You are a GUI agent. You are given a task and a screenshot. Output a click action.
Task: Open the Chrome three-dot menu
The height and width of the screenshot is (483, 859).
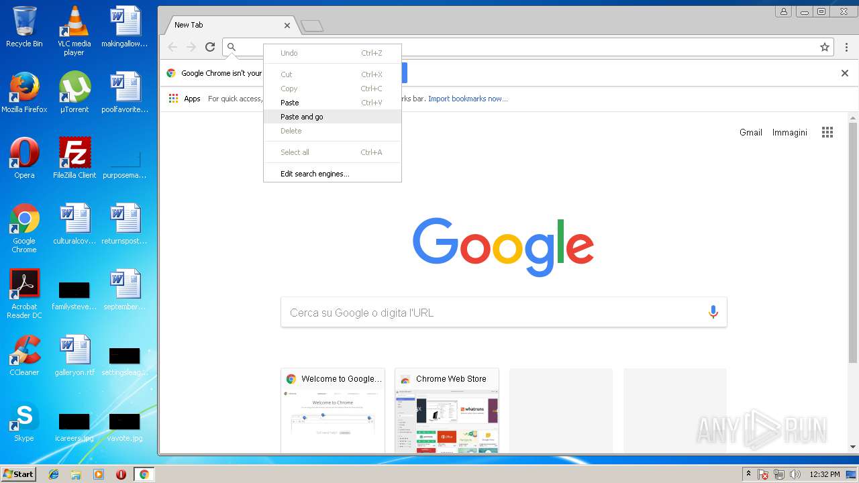(846, 47)
